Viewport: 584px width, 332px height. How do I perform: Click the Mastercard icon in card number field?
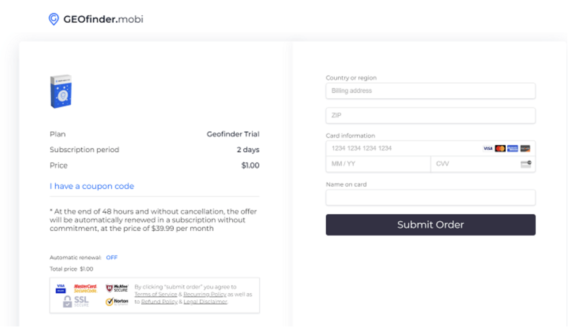500,149
